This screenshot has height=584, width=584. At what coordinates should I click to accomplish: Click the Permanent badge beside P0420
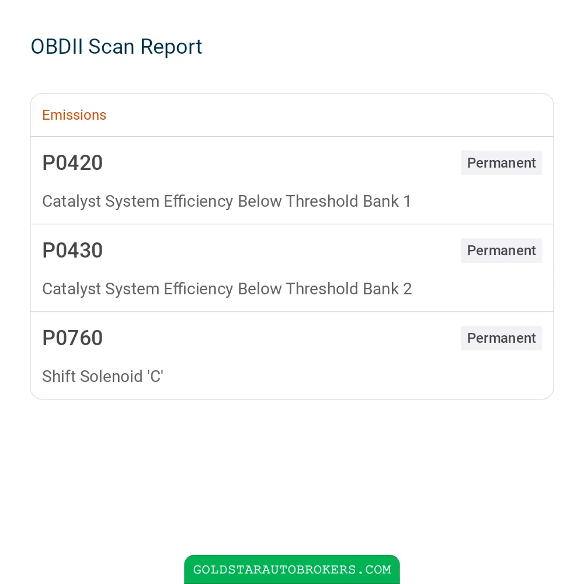click(501, 163)
